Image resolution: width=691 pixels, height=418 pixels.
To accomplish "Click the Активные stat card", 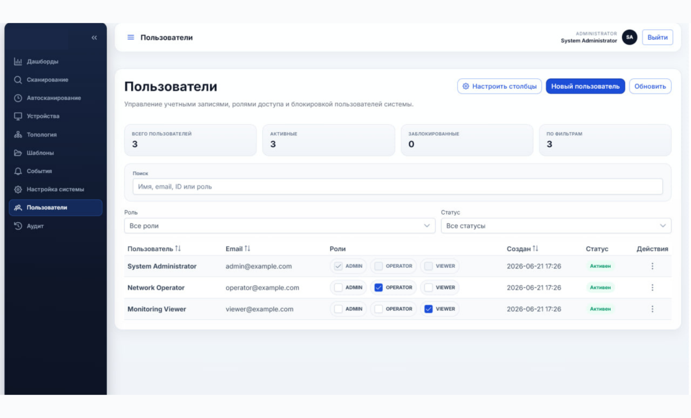I will [x=329, y=140].
